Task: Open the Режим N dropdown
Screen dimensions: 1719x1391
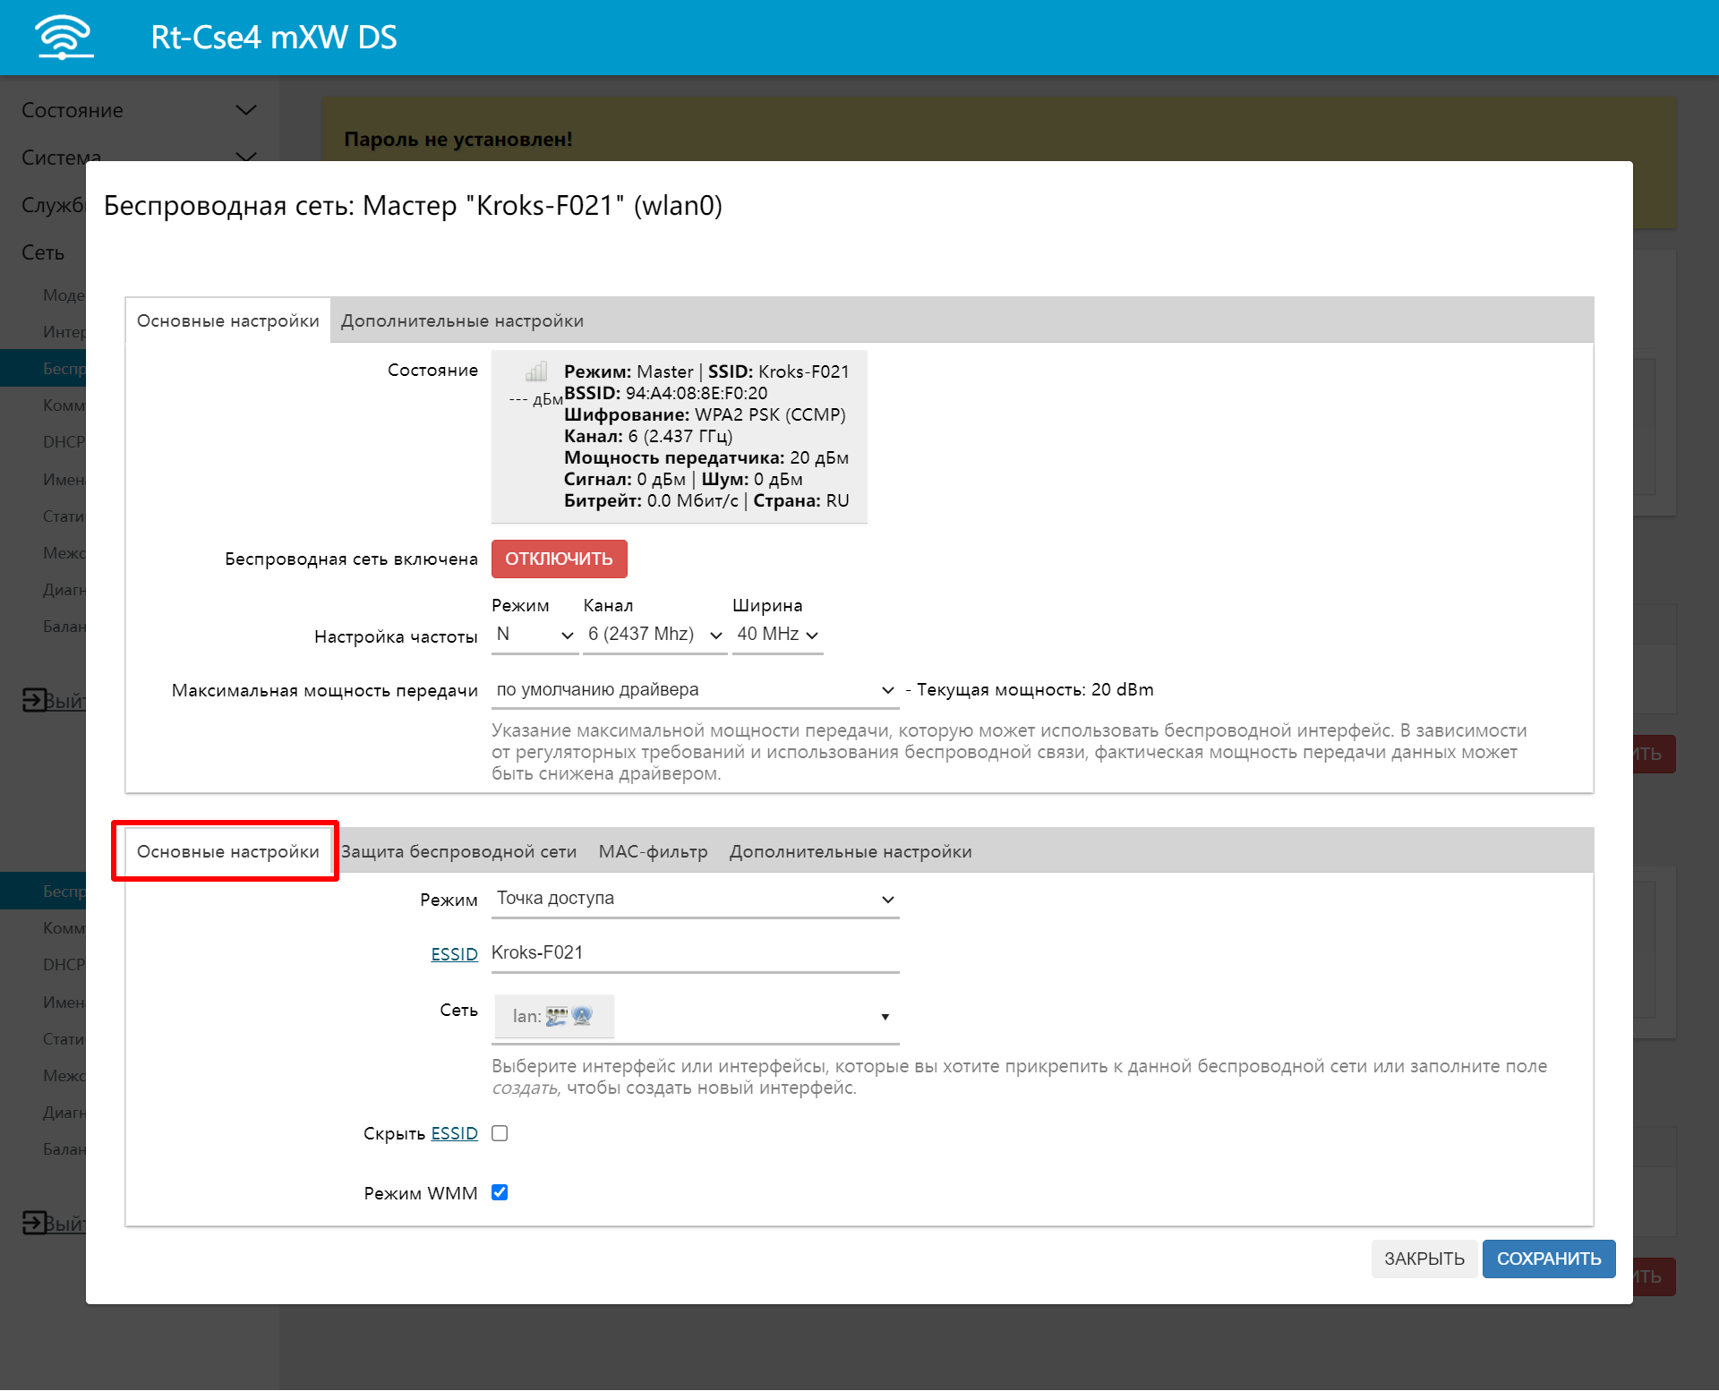Action: [x=535, y=635]
